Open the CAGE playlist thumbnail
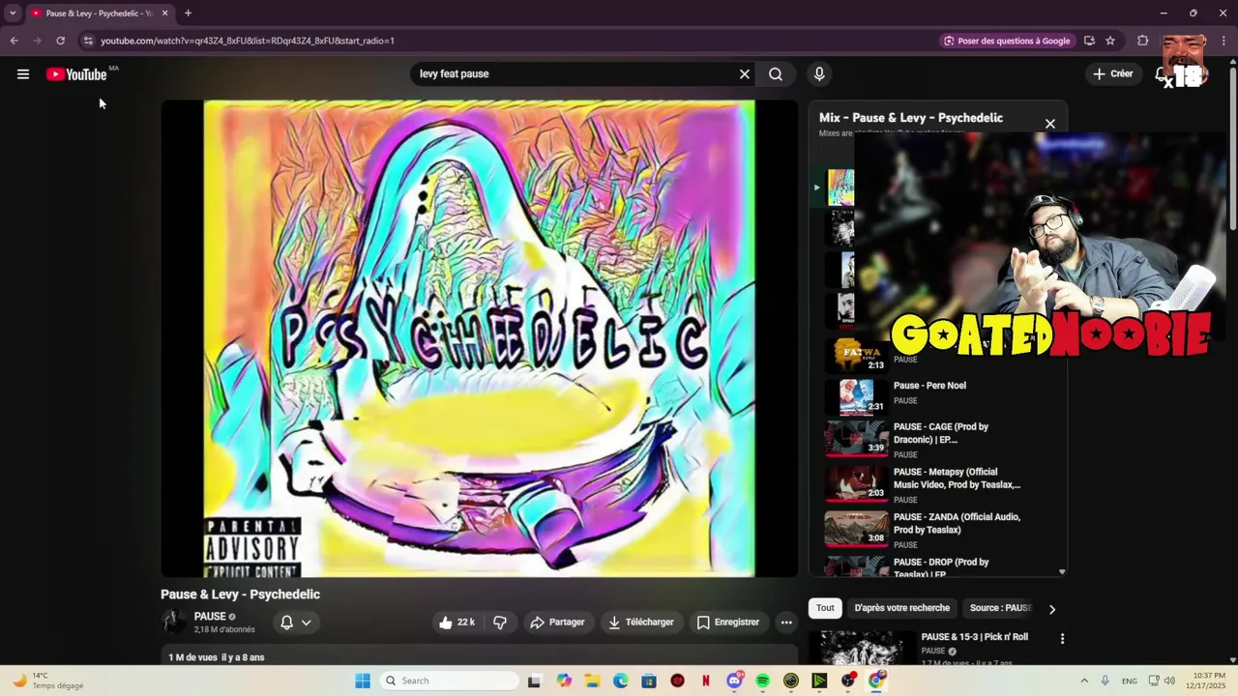 point(856,440)
